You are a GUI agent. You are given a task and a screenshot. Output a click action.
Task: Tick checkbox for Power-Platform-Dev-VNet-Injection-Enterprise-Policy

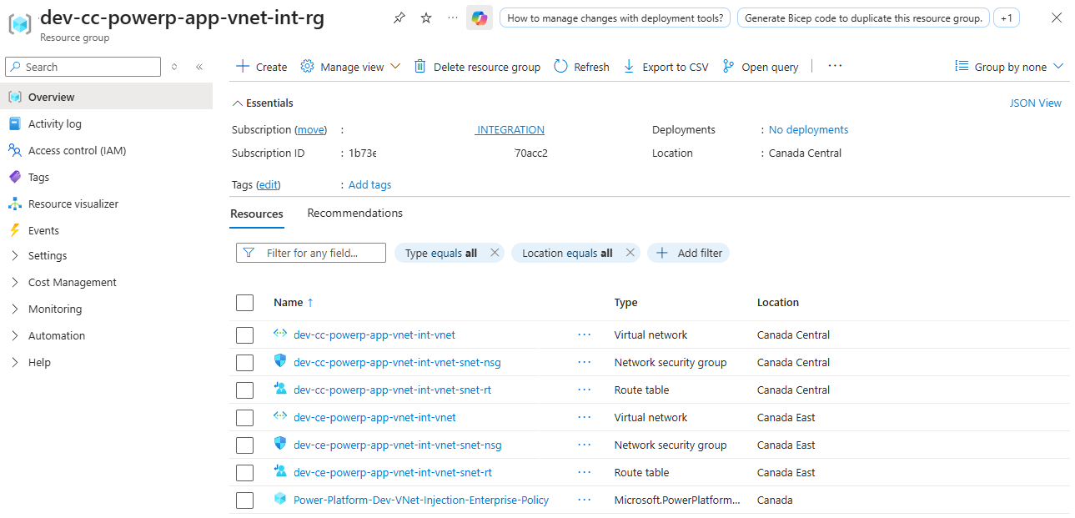[244, 500]
